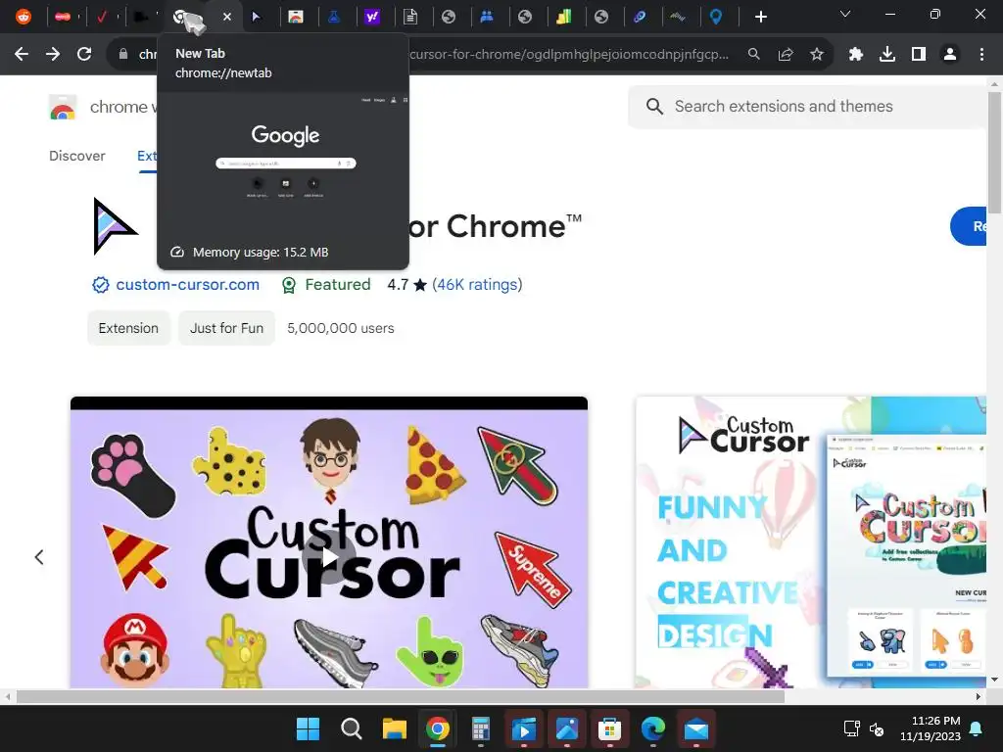Select the Just for Fun chip
This screenshot has height=752, width=1003.
(x=226, y=328)
